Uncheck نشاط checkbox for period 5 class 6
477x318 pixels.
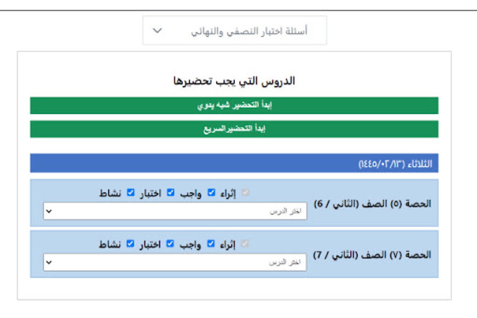click(131, 192)
